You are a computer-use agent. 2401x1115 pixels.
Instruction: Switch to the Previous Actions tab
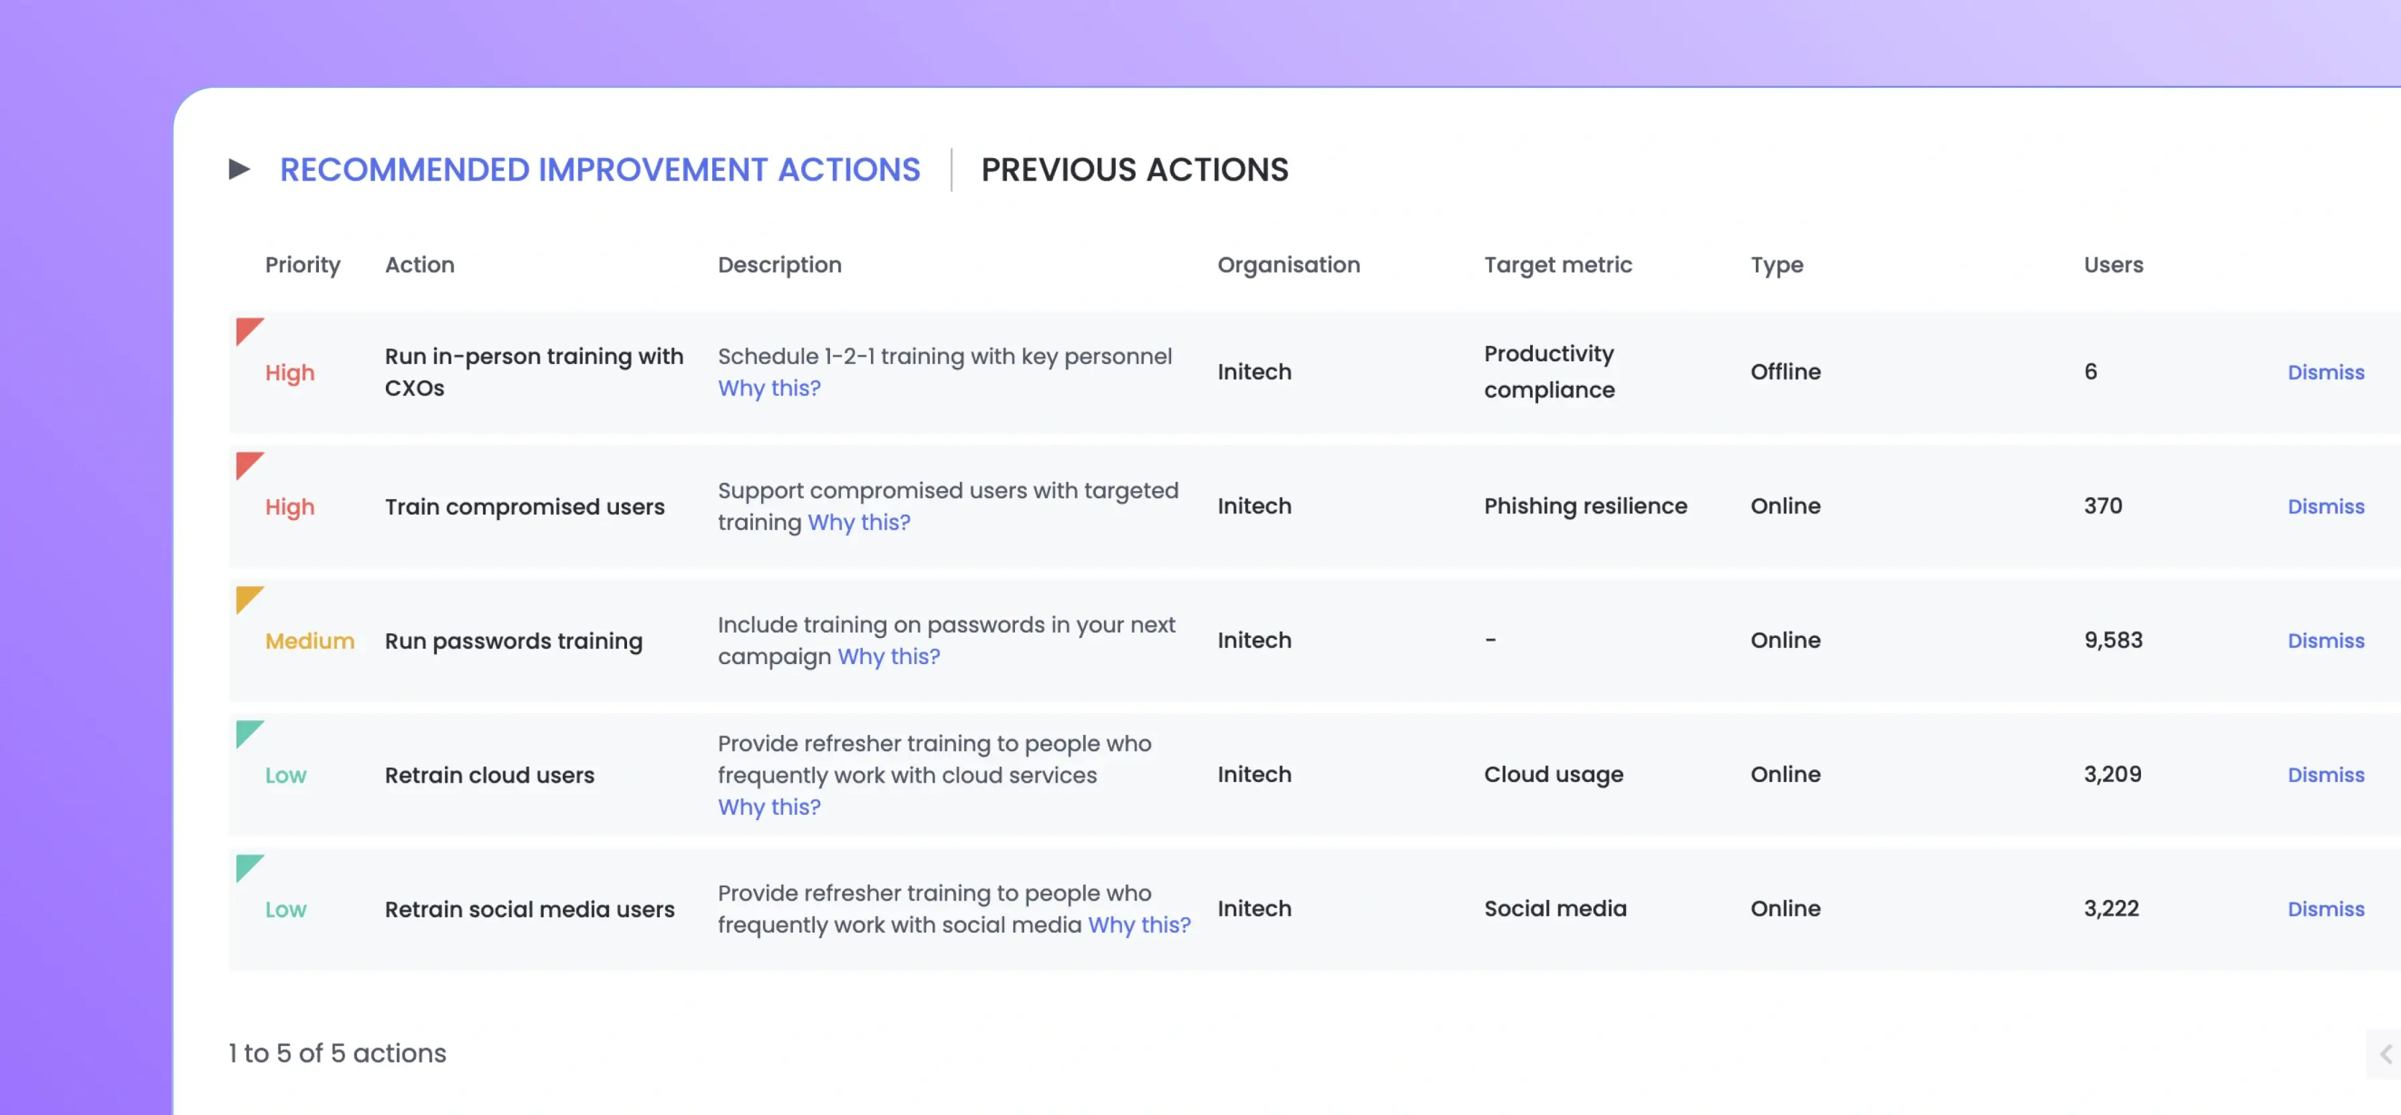(x=1134, y=170)
